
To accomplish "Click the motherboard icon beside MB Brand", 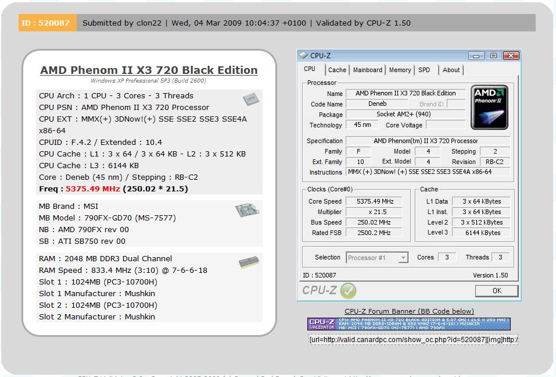I will (247, 210).
